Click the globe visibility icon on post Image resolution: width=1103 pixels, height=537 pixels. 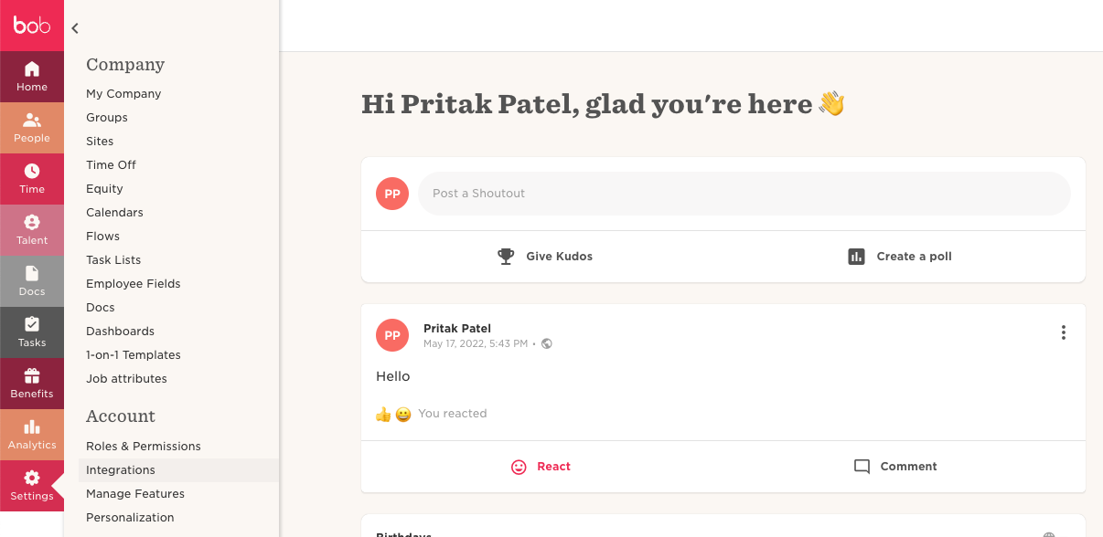pyautogui.click(x=547, y=344)
